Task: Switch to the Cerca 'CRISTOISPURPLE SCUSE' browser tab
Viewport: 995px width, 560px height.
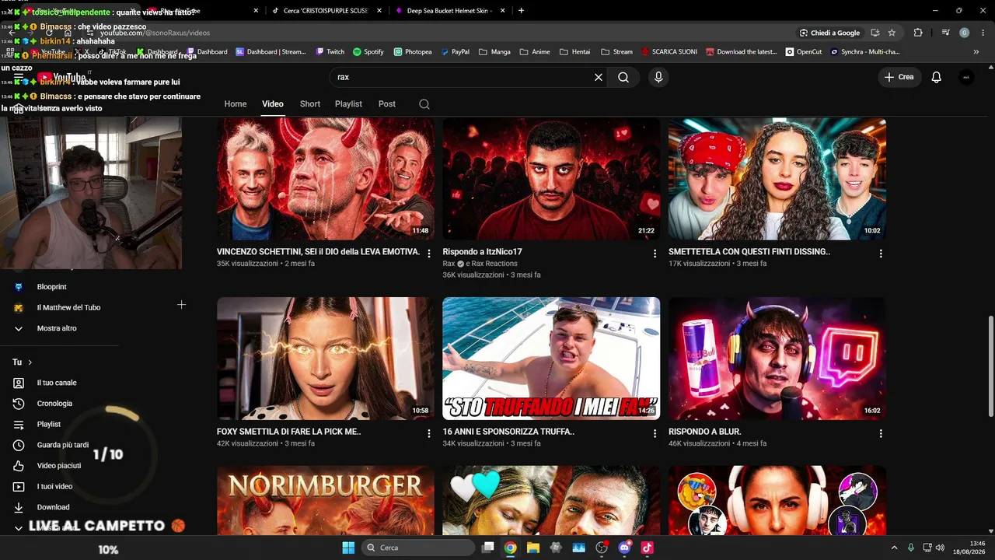Action: pos(327,11)
